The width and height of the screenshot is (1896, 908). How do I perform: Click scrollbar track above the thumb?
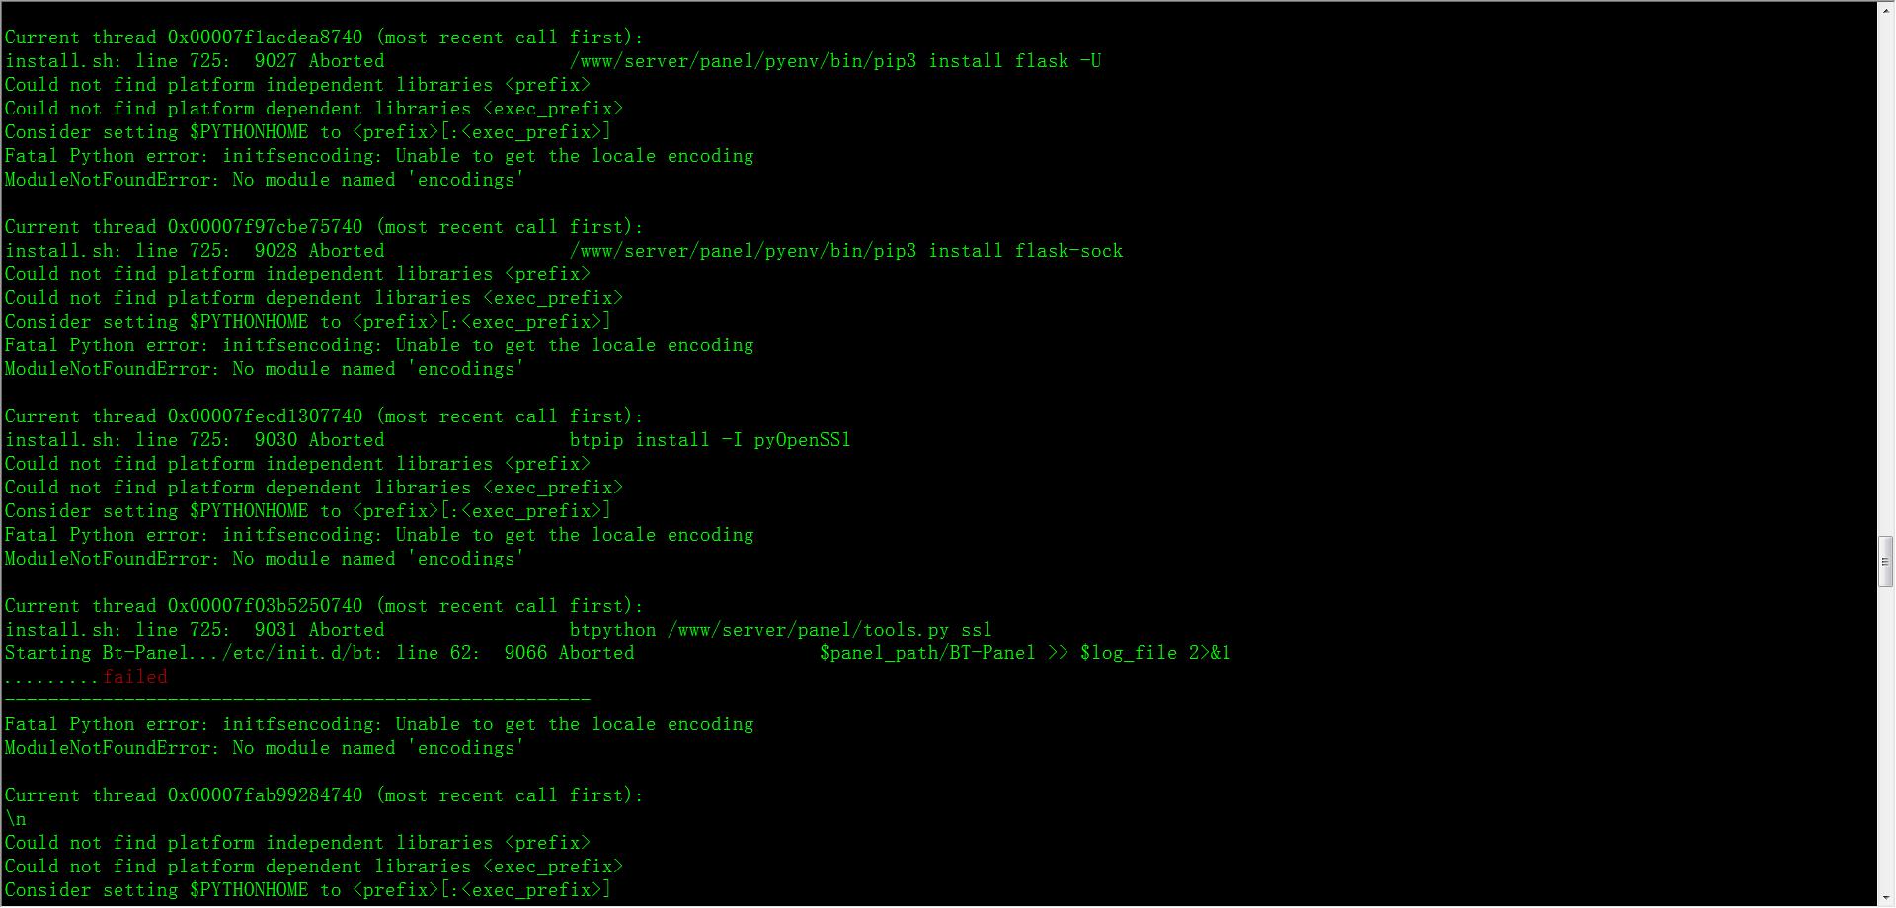click(x=1885, y=276)
